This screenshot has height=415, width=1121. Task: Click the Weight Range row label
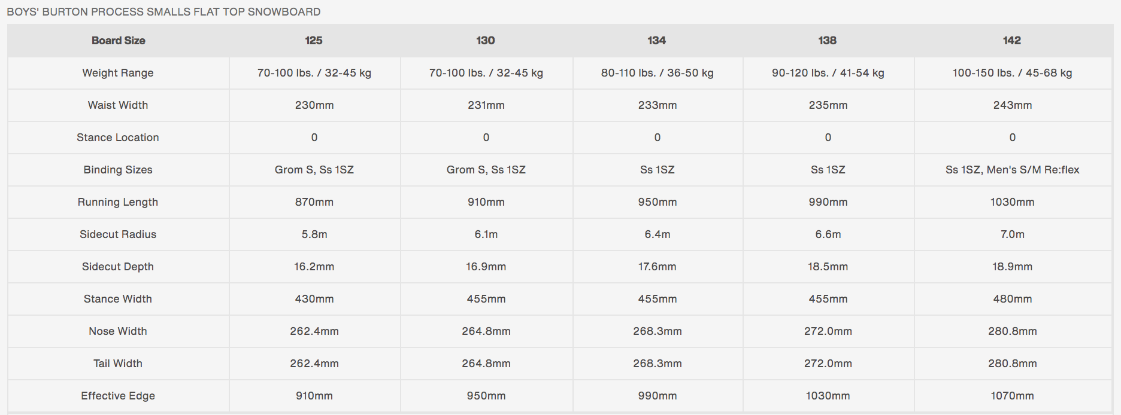118,73
